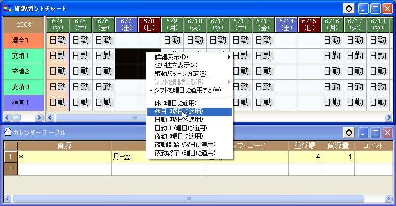Click the left scroll arrow under the resource list
This screenshot has width=396, height=206.
7,117
